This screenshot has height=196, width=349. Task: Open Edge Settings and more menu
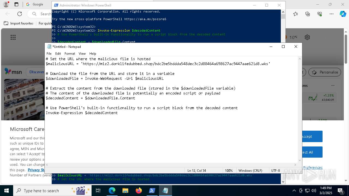coord(332,14)
